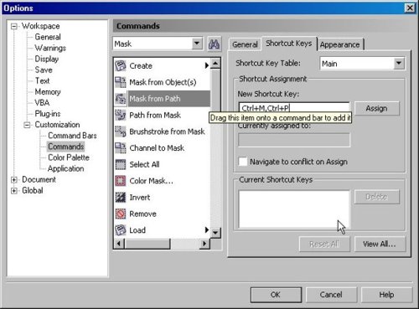Screen dimensions: 419x309
Task: Click the Brushstroke from Mask icon
Action: (121, 131)
